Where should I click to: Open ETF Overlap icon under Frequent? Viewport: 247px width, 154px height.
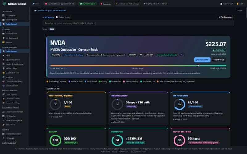[3, 15]
